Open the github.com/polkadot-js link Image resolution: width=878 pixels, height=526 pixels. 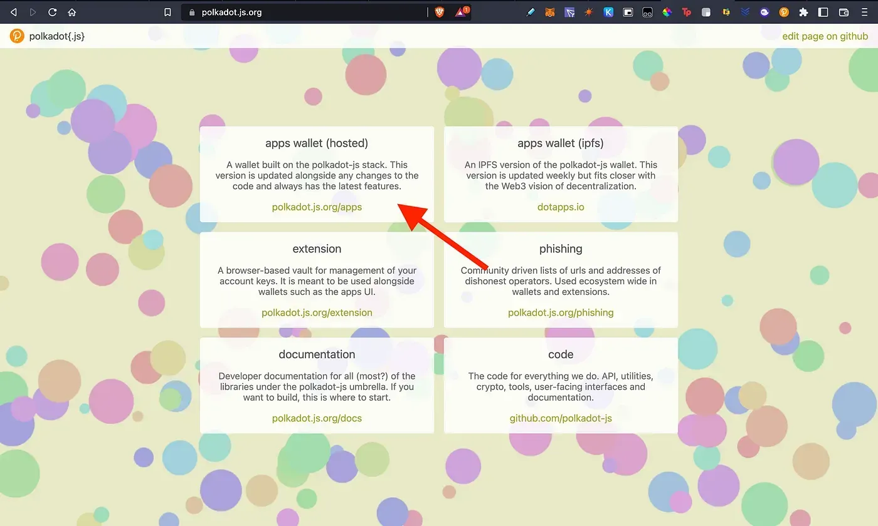point(561,418)
